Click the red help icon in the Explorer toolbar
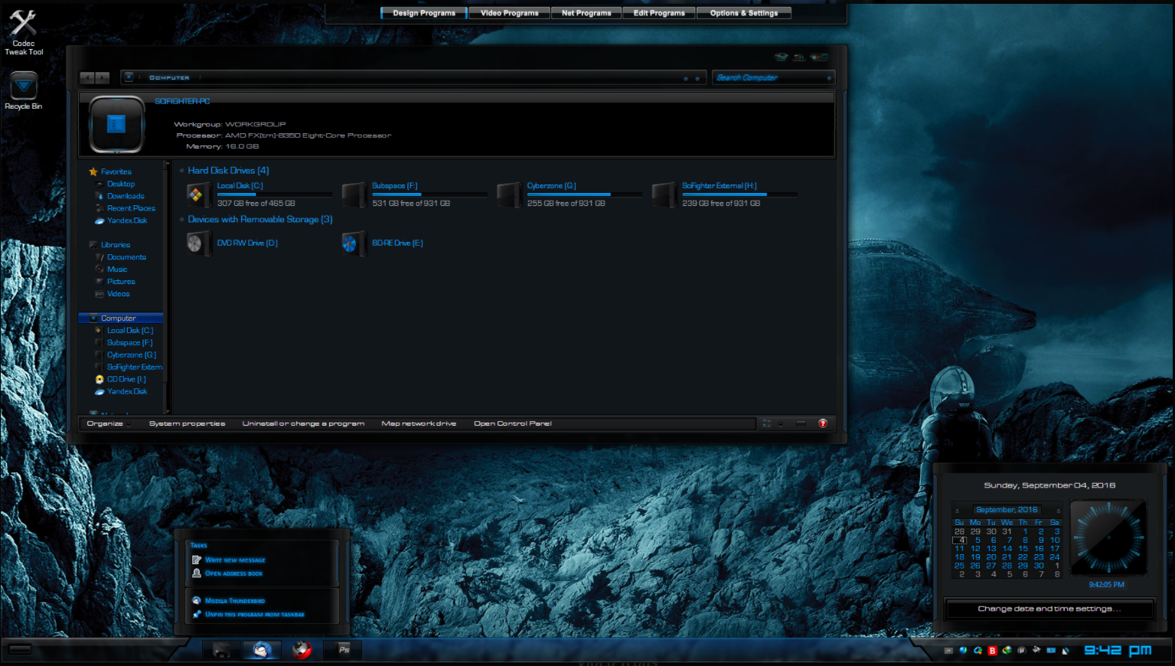 pyautogui.click(x=823, y=423)
